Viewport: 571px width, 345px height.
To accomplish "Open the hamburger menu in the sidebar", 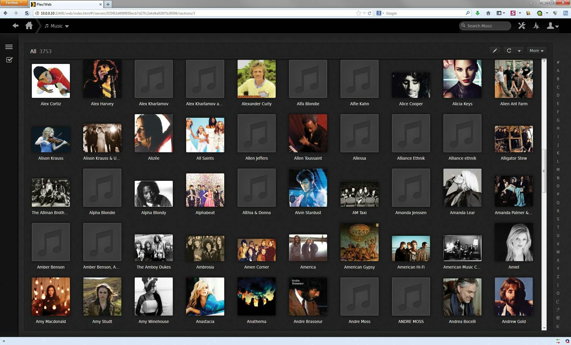I will click(9, 47).
